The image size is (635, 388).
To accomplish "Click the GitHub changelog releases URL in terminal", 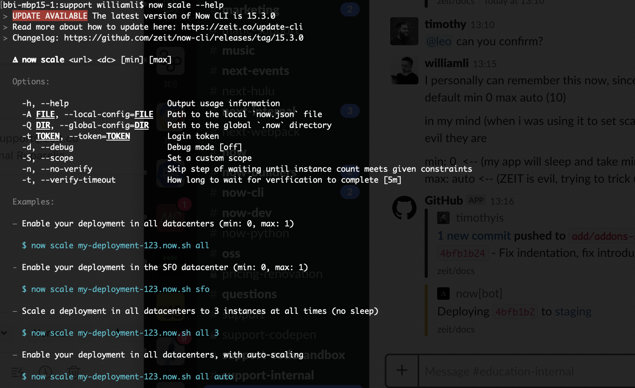I will [184, 38].
